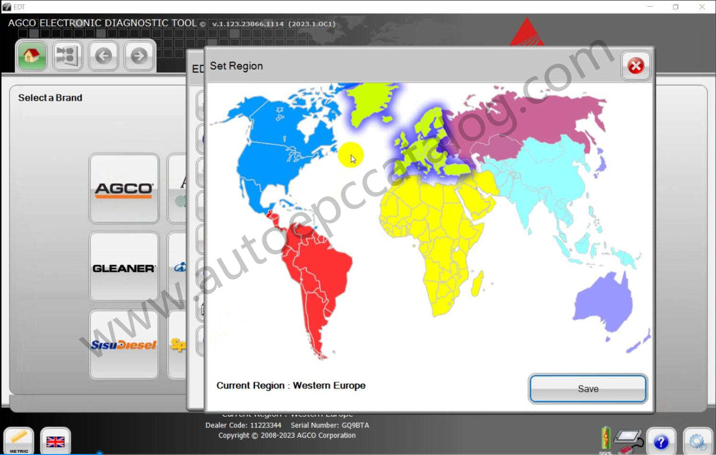This screenshot has height=455, width=716.
Task: Click the Serial Number GQ9BTA text
Action: pos(330,425)
